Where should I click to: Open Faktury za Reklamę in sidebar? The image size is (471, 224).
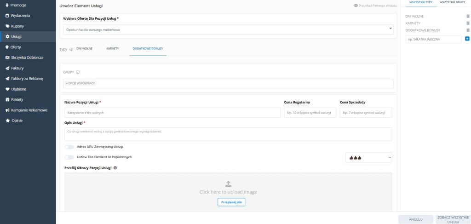27,79
